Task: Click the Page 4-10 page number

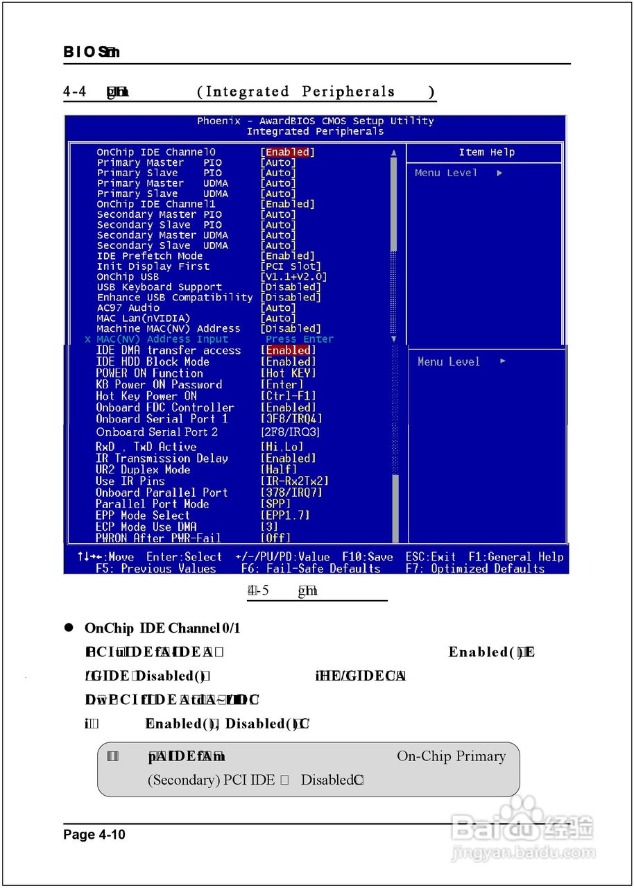Action: [94, 835]
